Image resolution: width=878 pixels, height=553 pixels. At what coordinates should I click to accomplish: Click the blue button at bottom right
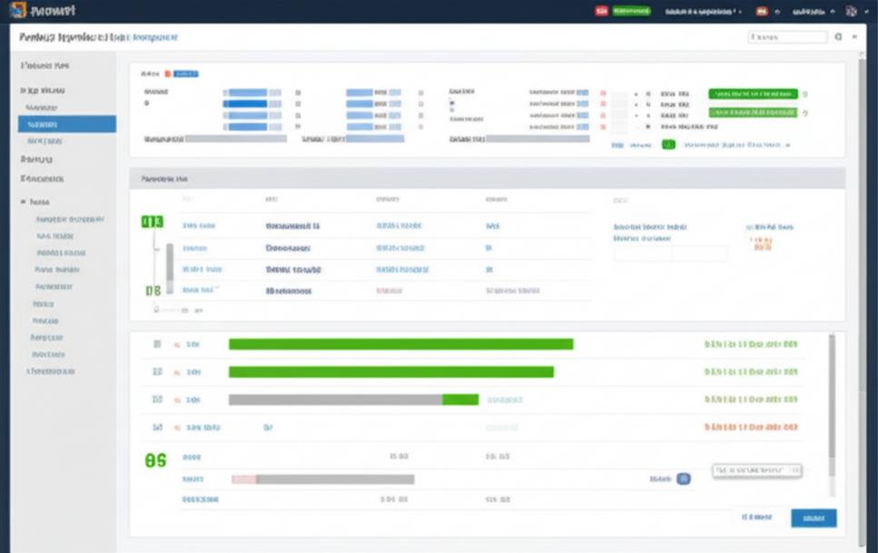point(813,518)
